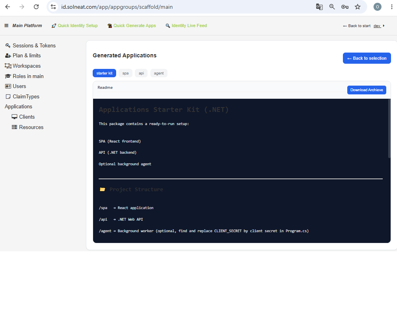The image size is (397, 317).
Task: Reload the page with refresh icon
Action: [x=36, y=7]
